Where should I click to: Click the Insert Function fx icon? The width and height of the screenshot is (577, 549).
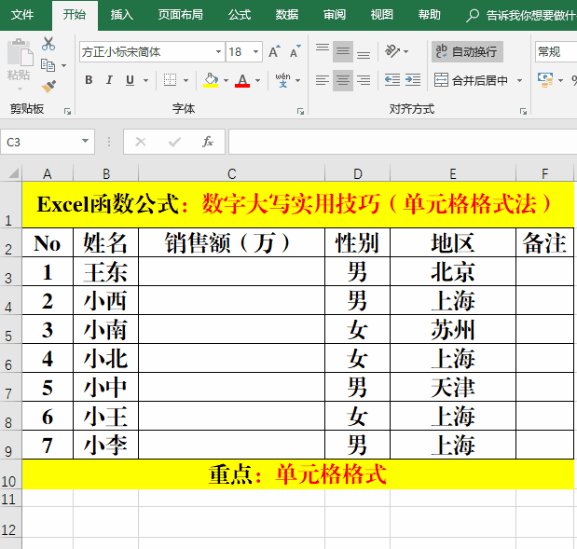(x=208, y=142)
